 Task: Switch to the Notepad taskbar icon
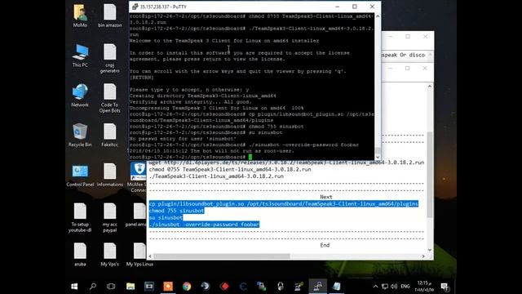pos(337,287)
